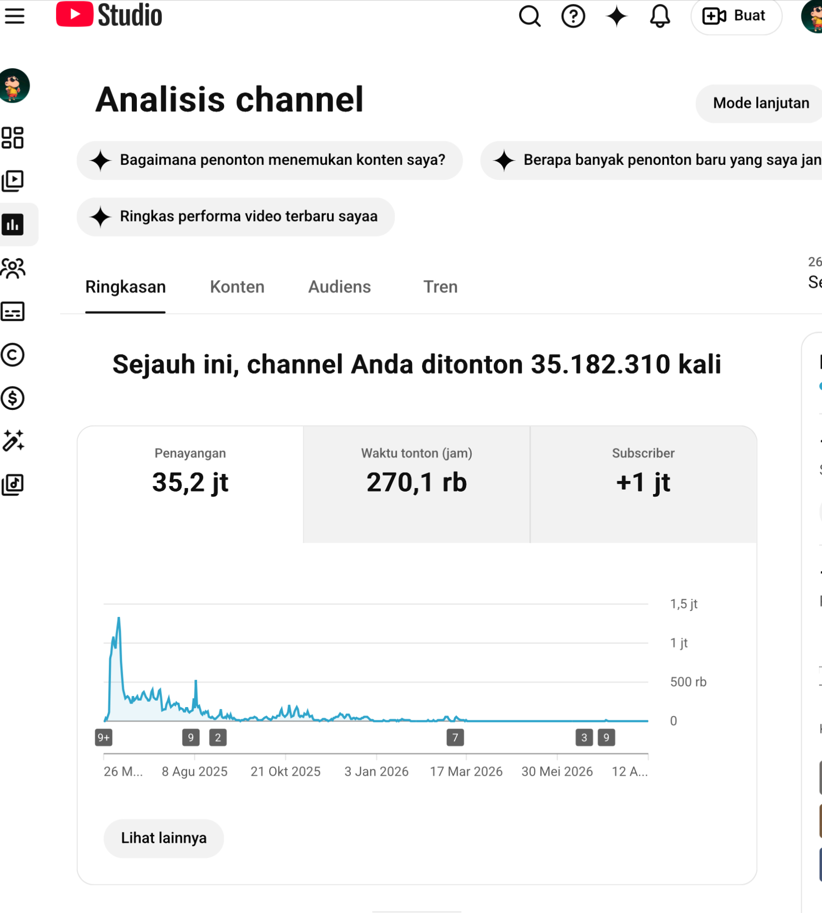822x913 pixels.
Task: Click the '1,5 jt' y-axis label
Action: click(684, 604)
